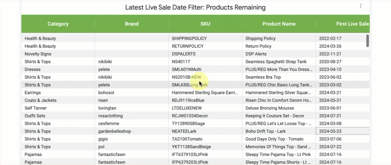Viewport: 391px width, 165px height.
Task: Sort by the Category column header
Action: click(x=58, y=24)
